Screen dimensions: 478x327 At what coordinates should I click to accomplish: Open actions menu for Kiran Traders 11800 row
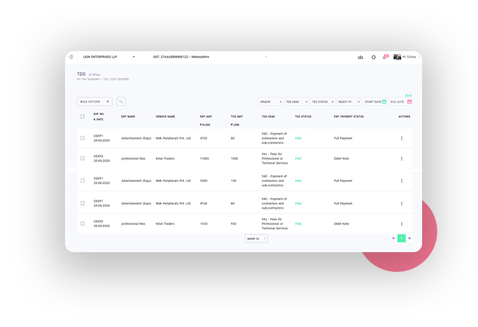pyautogui.click(x=402, y=158)
